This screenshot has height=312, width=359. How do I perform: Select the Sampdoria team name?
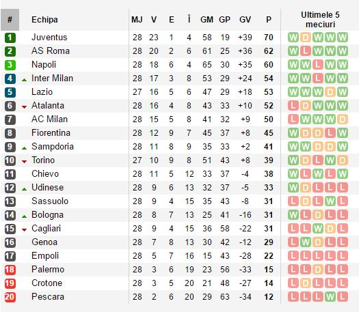click(x=53, y=147)
